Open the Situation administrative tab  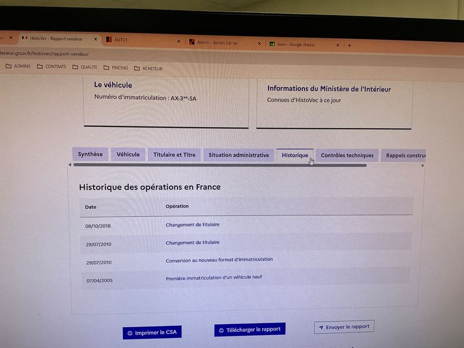pyautogui.click(x=238, y=155)
